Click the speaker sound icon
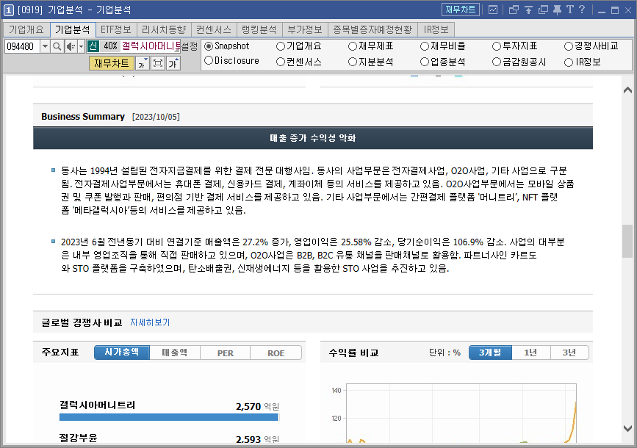This screenshot has height=448, width=637. click(71, 47)
